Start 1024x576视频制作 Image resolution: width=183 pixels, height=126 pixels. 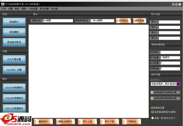(x=14, y=88)
